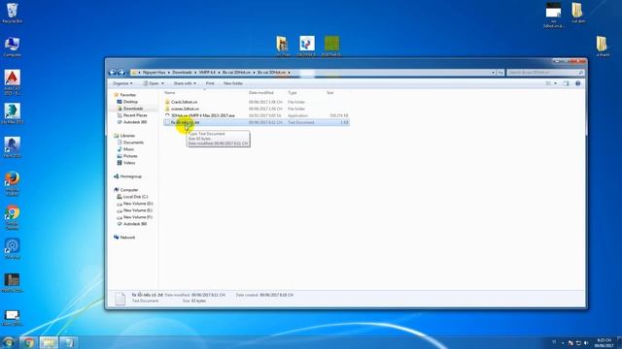622x349 pixels.
Task: Click VMPP 4.4 in the address breadcrumb
Action: tap(207, 73)
